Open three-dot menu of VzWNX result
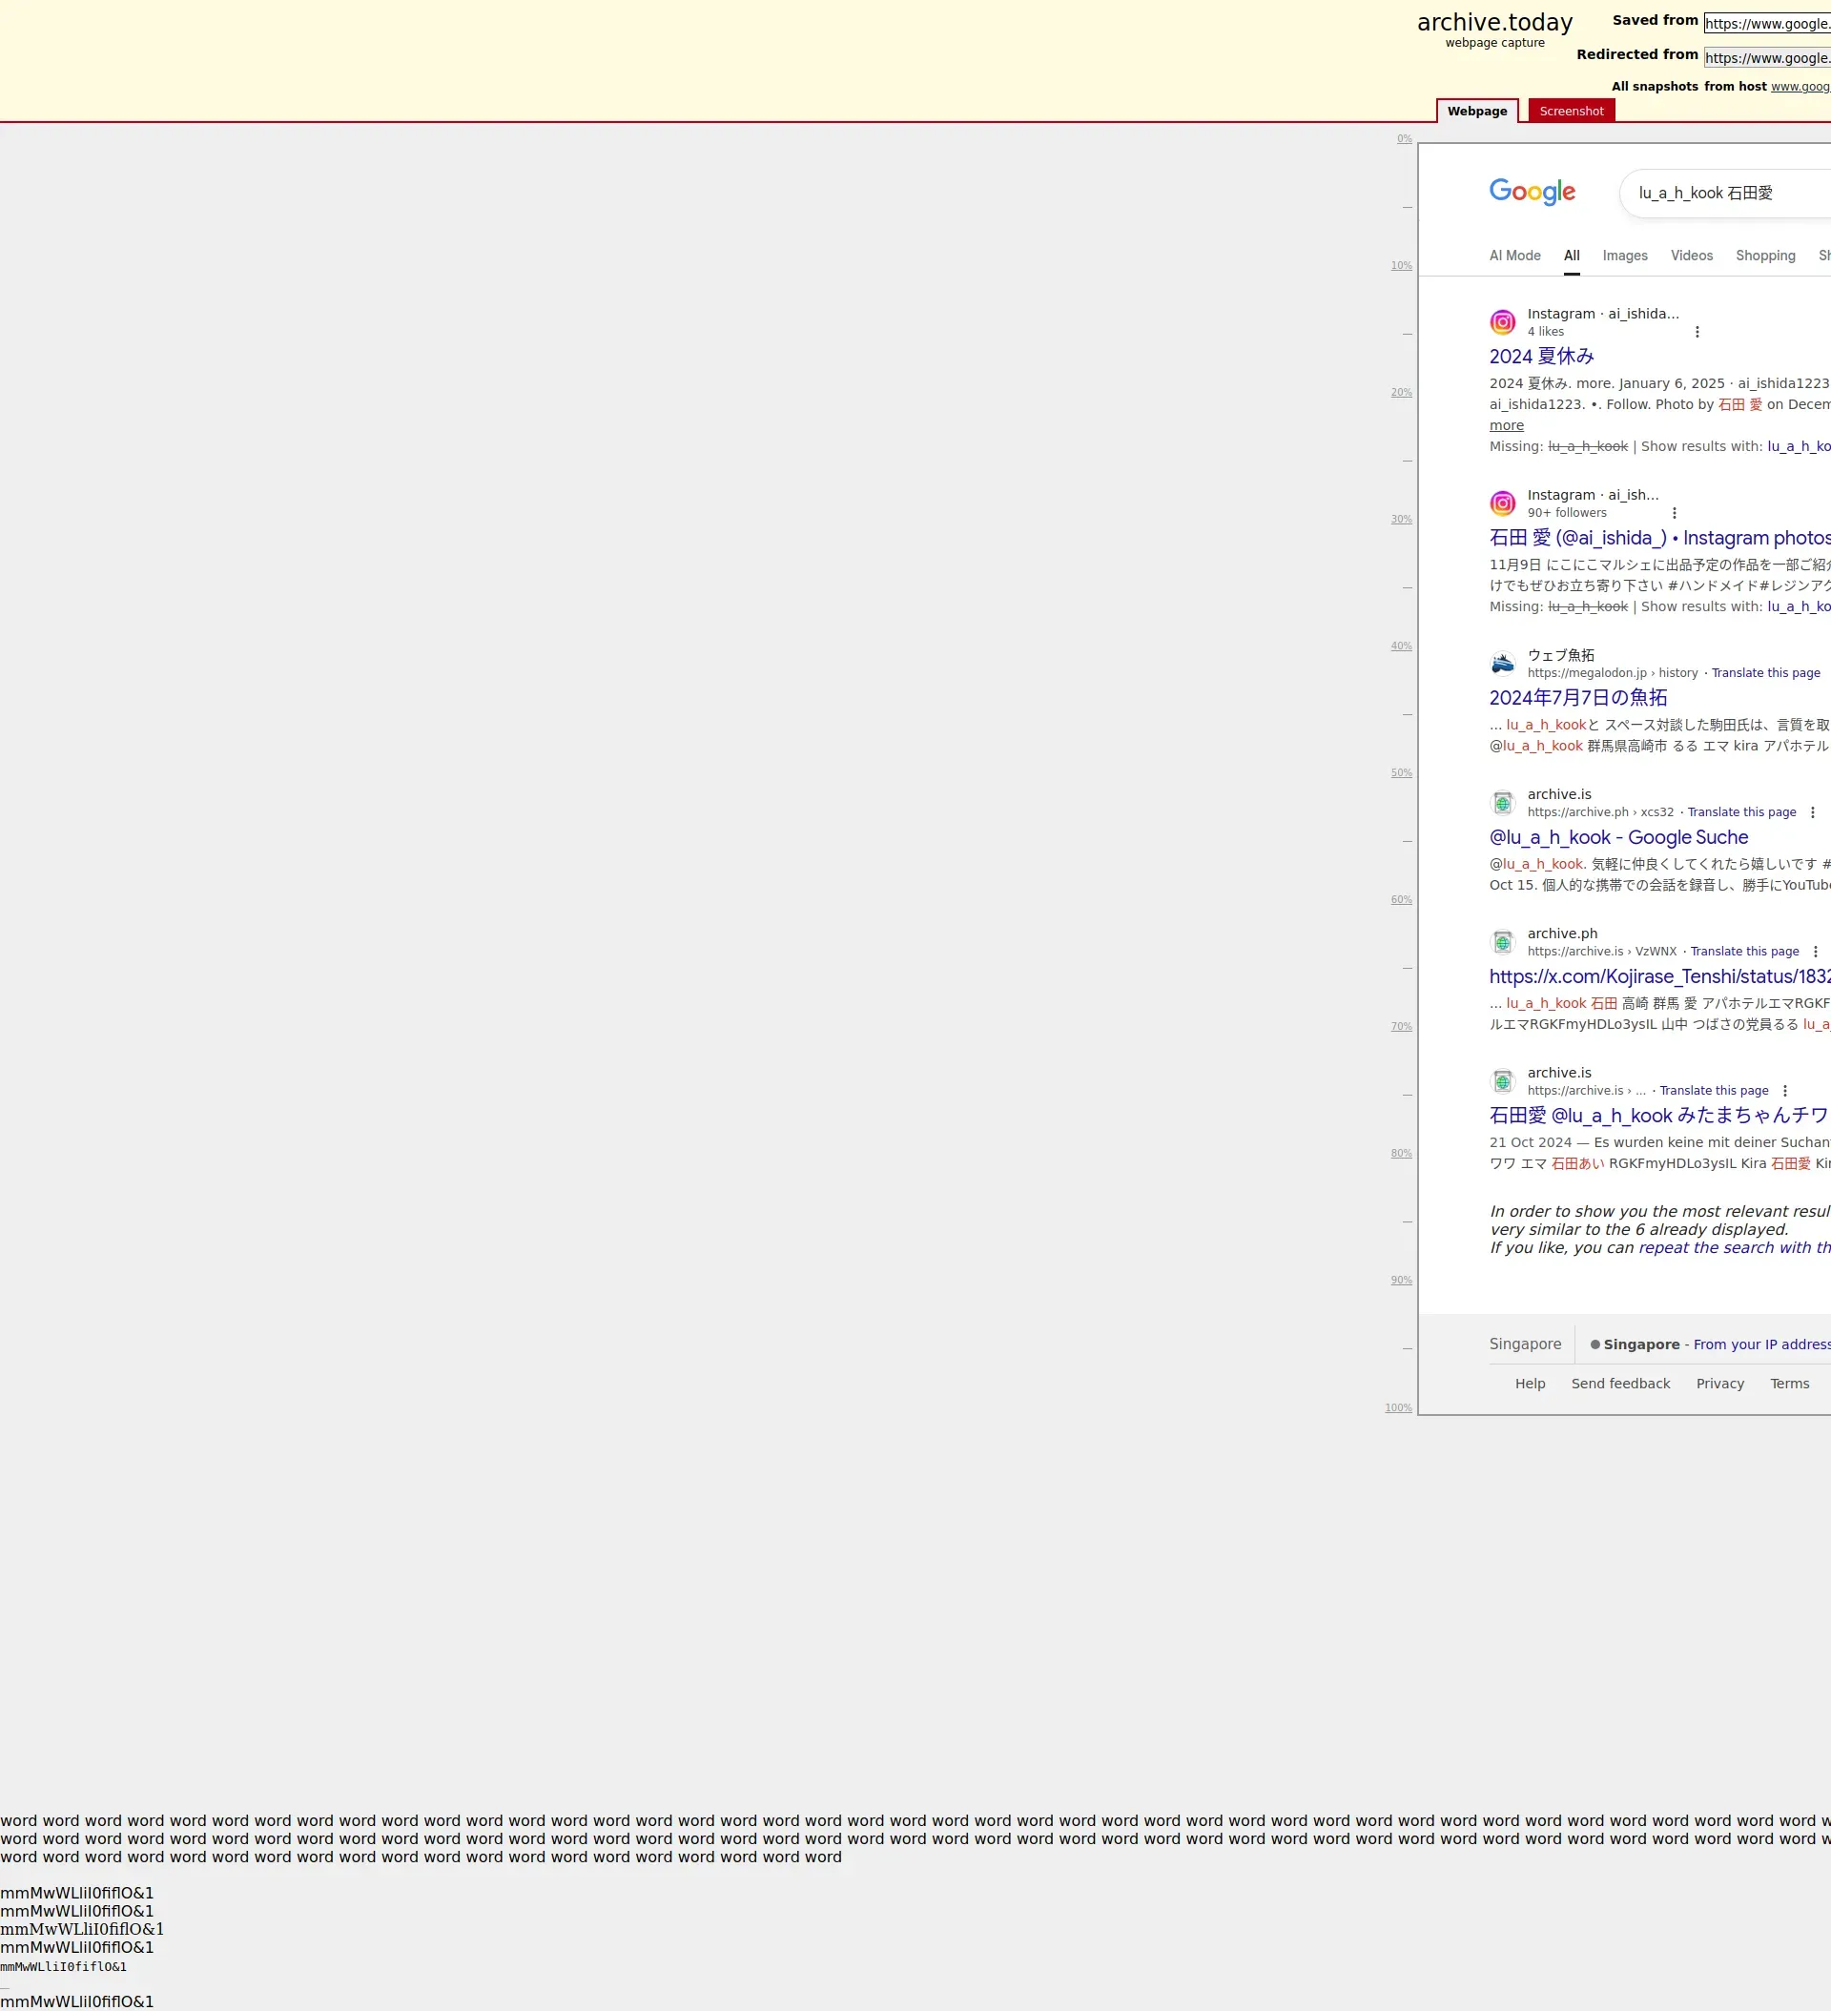The width and height of the screenshot is (1831, 2011). click(x=1816, y=953)
